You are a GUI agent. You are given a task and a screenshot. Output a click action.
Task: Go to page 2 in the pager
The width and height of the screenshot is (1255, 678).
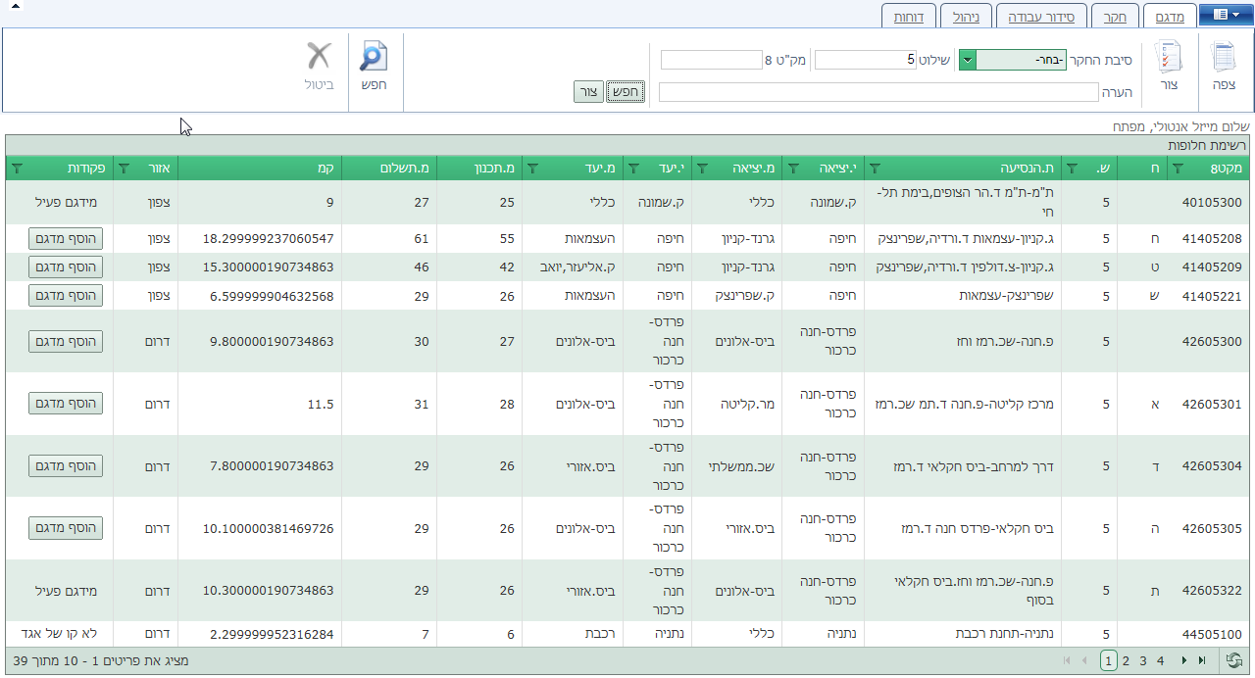[x=1127, y=661]
